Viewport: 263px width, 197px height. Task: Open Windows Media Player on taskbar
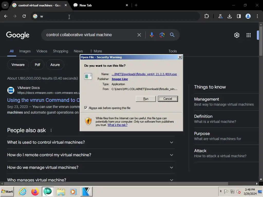(x=73, y=191)
